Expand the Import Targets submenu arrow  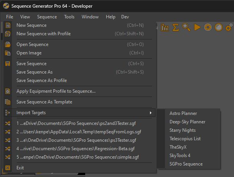(x=151, y=113)
